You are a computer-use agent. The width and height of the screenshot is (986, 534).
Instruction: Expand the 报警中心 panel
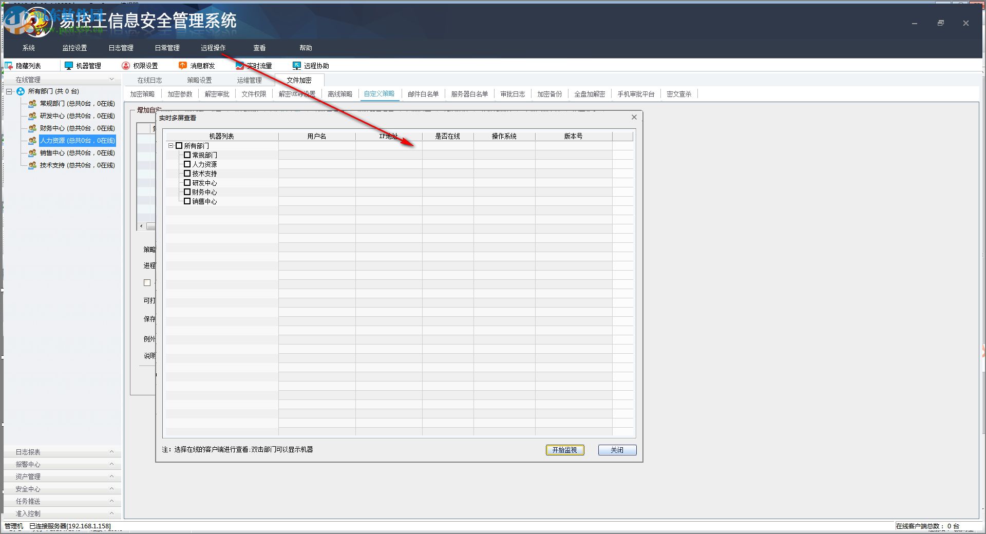coord(111,464)
